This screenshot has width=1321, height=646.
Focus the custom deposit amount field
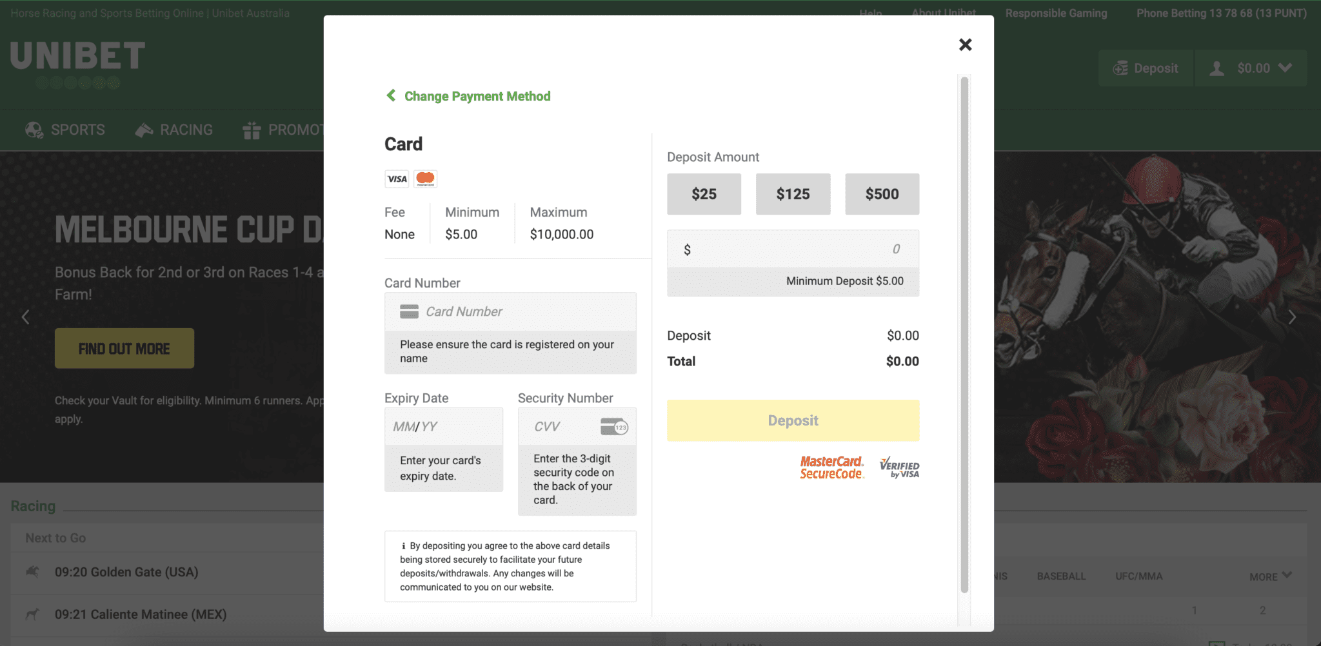[x=793, y=249]
